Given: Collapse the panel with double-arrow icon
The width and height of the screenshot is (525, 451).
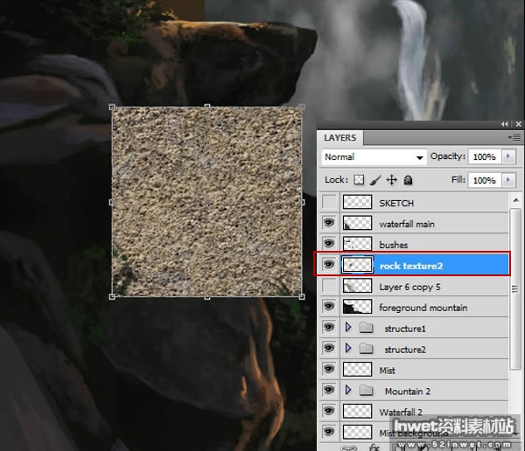Looking at the screenshot, I should click(505, 124).
